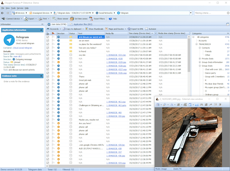Open media file link 1_89460038_4329.jpg
The width and height of the screenshot is (230, 171).
click(116, 62)
